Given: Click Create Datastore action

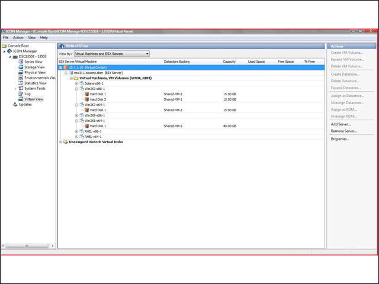Looking at the screenshot, I should [x=345, y=74].
